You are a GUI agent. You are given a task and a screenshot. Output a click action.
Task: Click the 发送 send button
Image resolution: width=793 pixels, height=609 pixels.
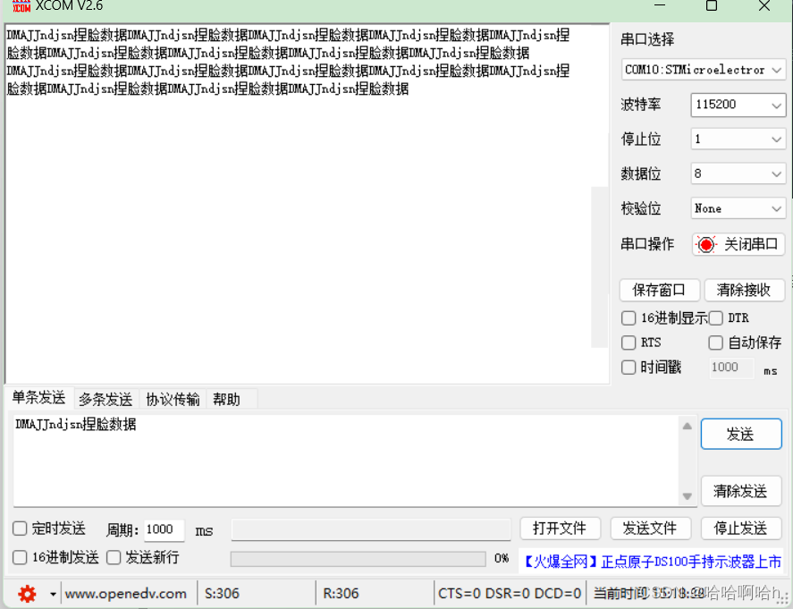coord(741,434)
